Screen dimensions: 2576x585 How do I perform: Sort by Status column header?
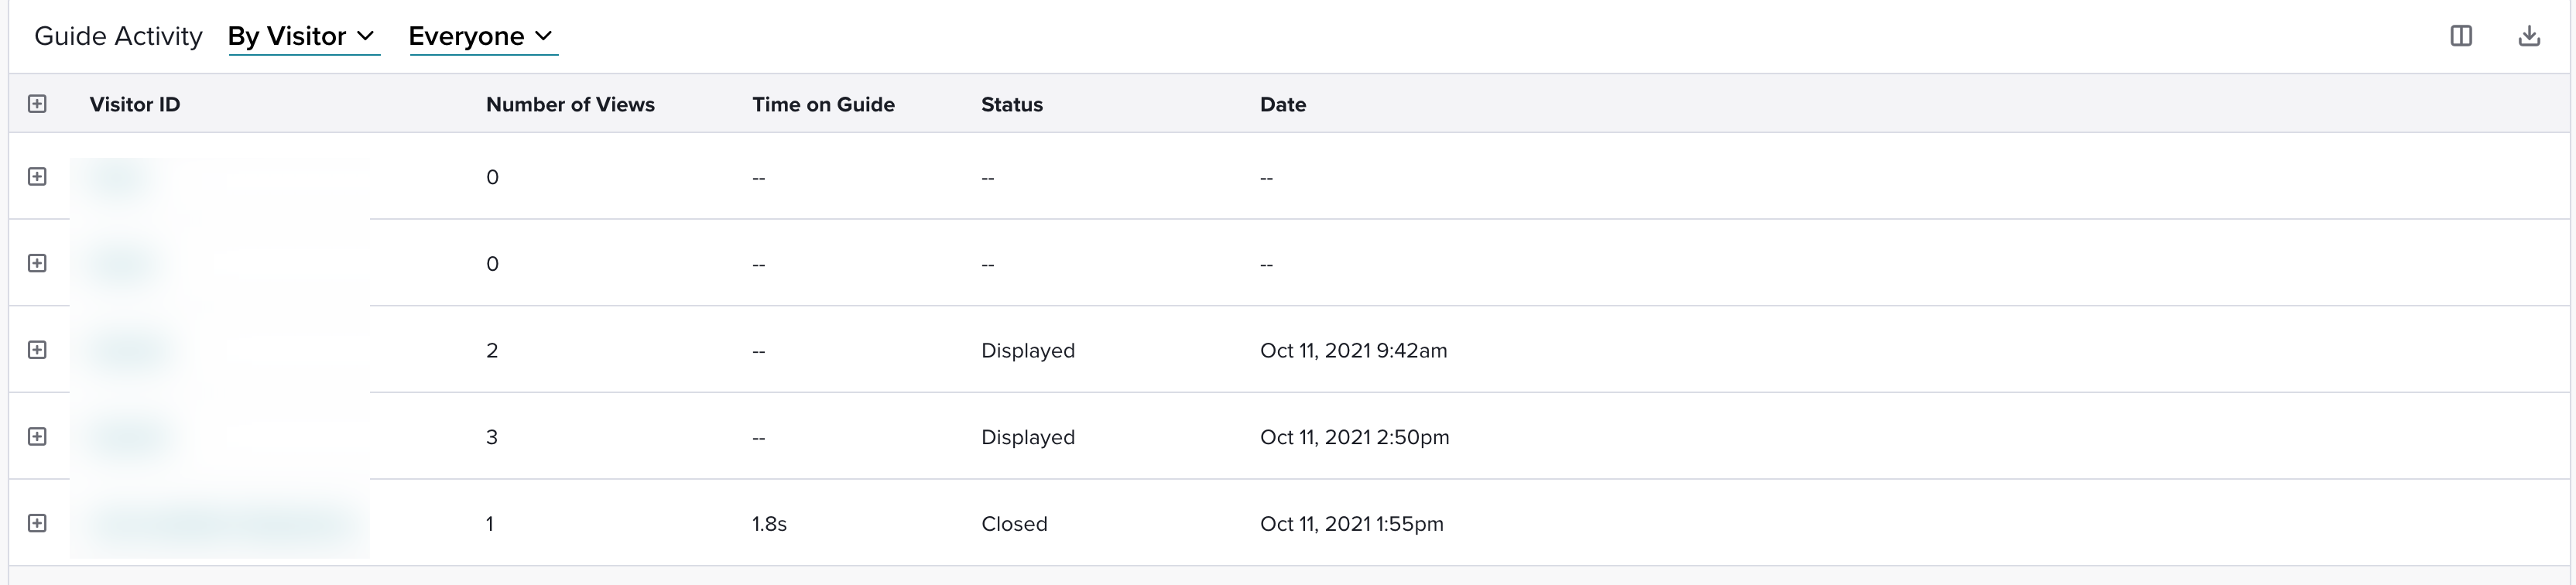[x=1012, y=104]
